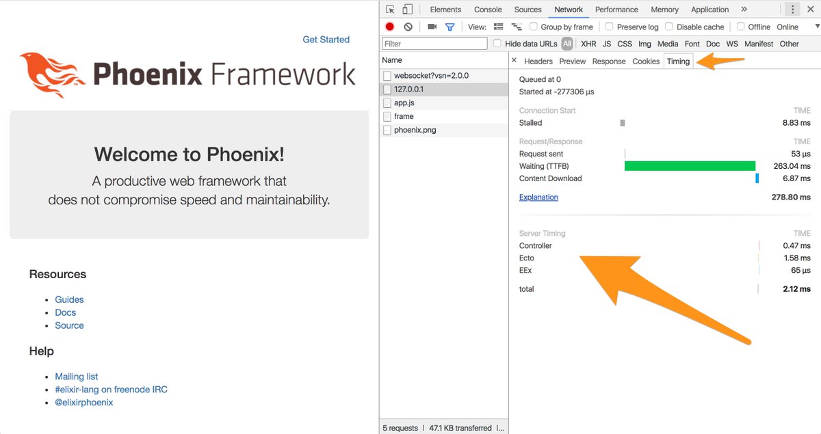Check the Offline checkbox

pos(740,27)
